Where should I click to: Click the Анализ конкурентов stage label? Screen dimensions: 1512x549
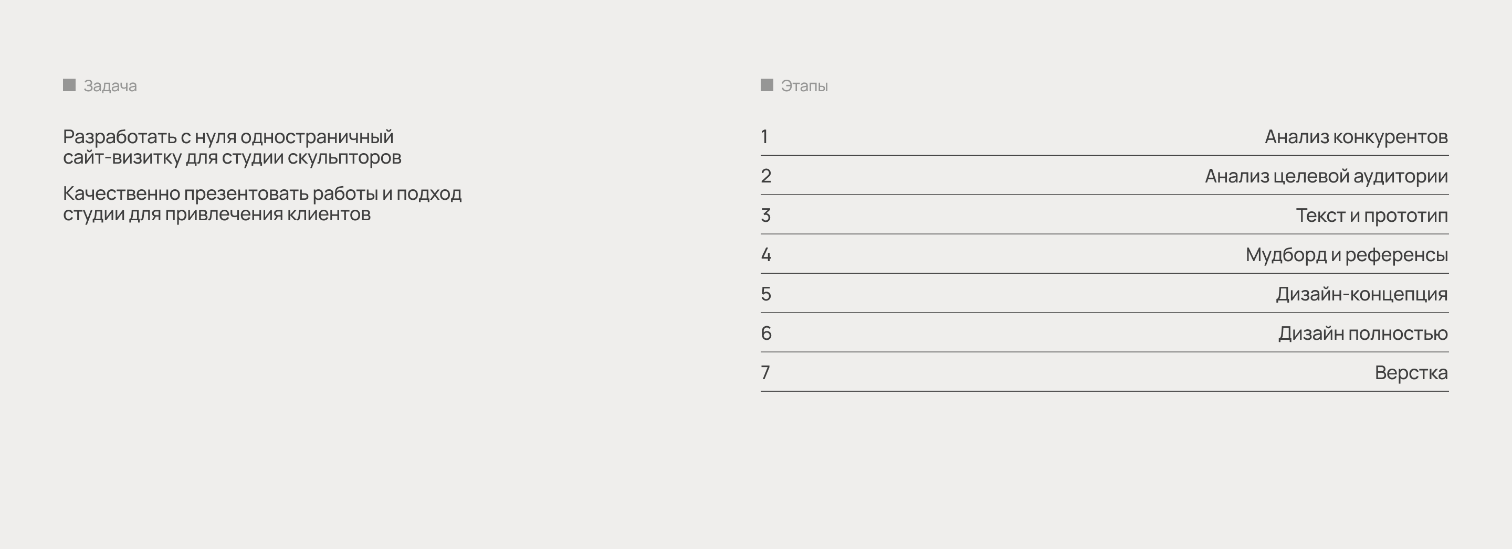tap(1356, 137)
